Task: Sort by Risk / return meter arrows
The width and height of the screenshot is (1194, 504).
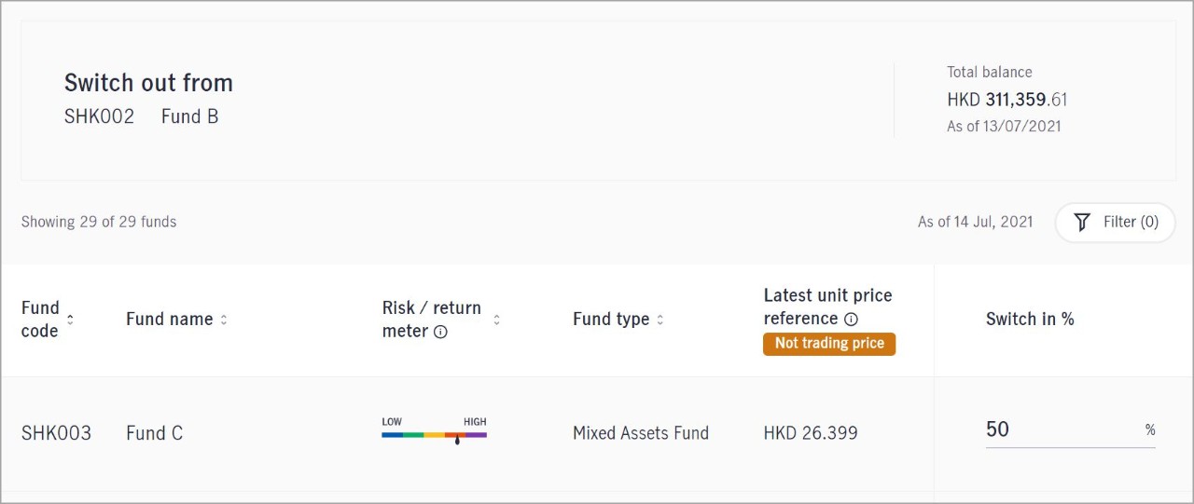Action: tap(496, 320)
